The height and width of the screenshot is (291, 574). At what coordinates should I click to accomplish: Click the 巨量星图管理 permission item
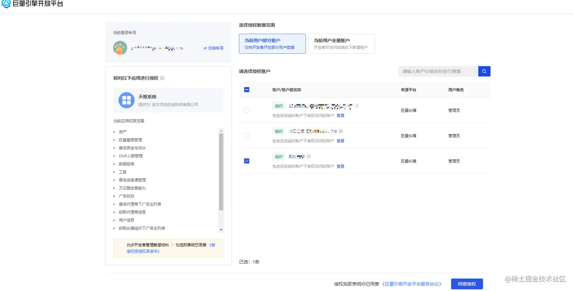coord(130,140)
